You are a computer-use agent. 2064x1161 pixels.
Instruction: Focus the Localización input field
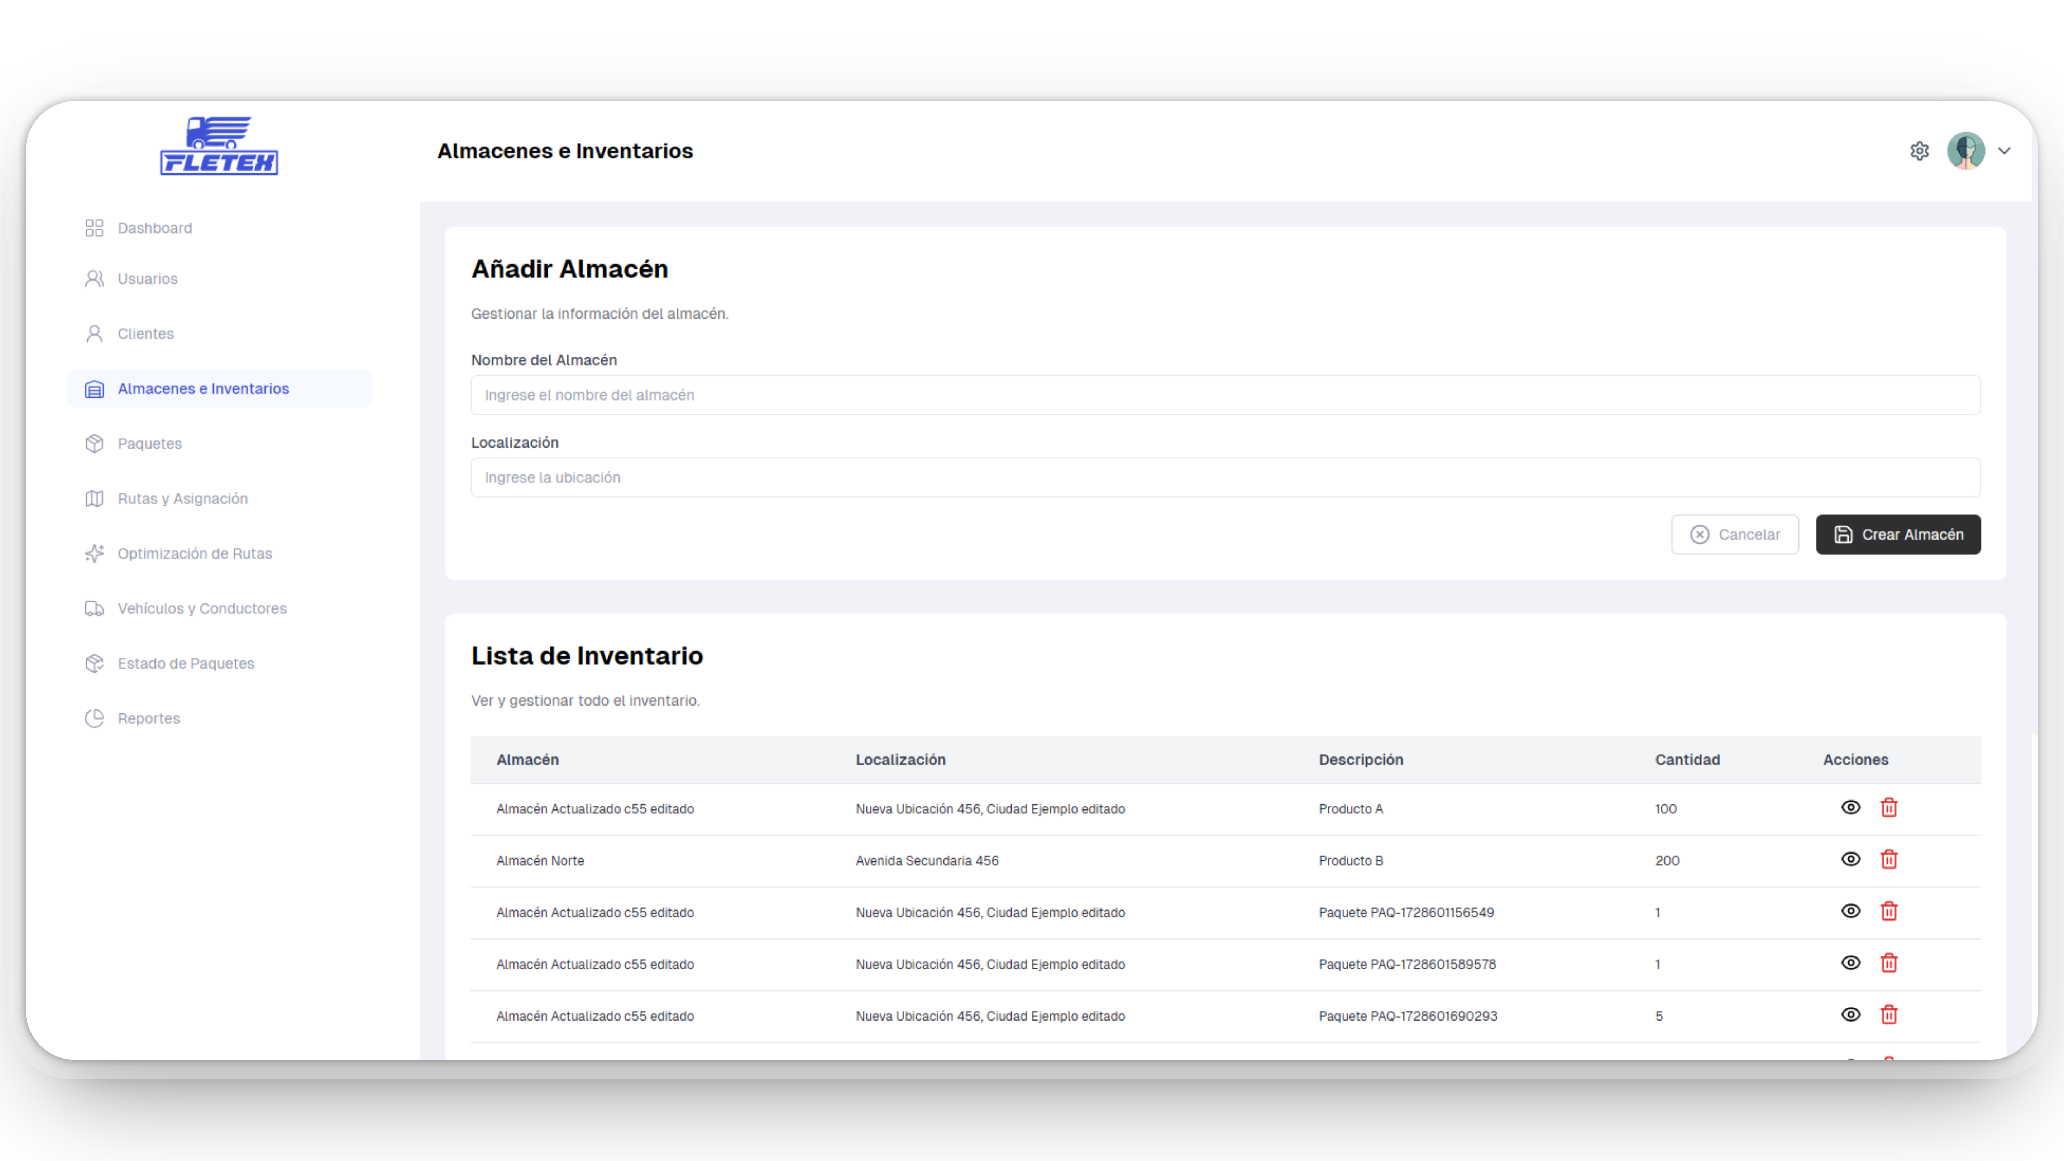pos(1225,478)
